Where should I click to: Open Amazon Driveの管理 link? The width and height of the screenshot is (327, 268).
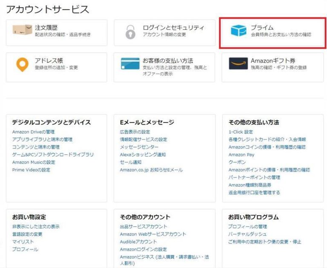33,132
